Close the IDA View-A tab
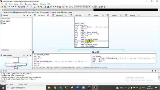160x90 pixels. pyautogui.click(x=48, y=15)
